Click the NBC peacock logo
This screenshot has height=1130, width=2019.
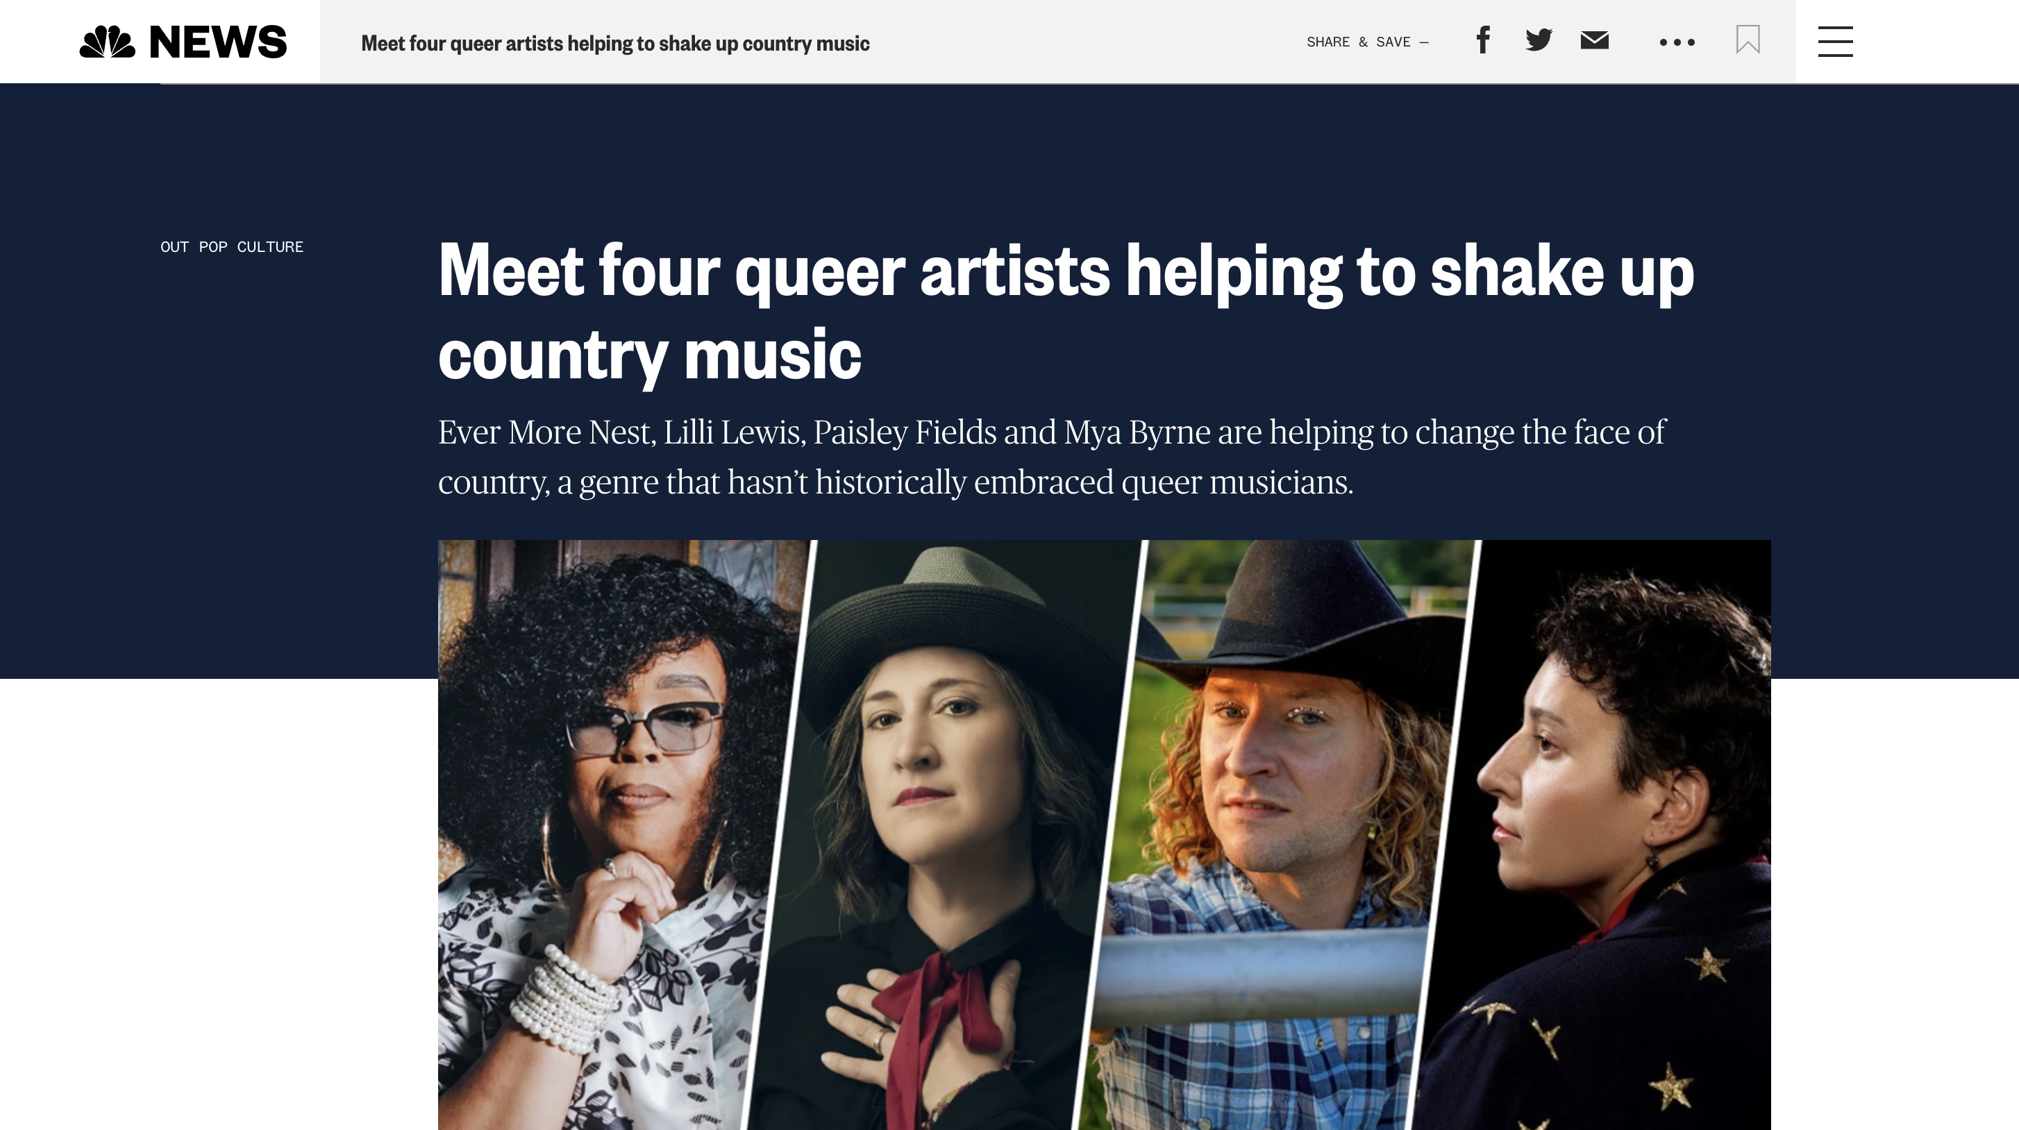coord(108,42)
